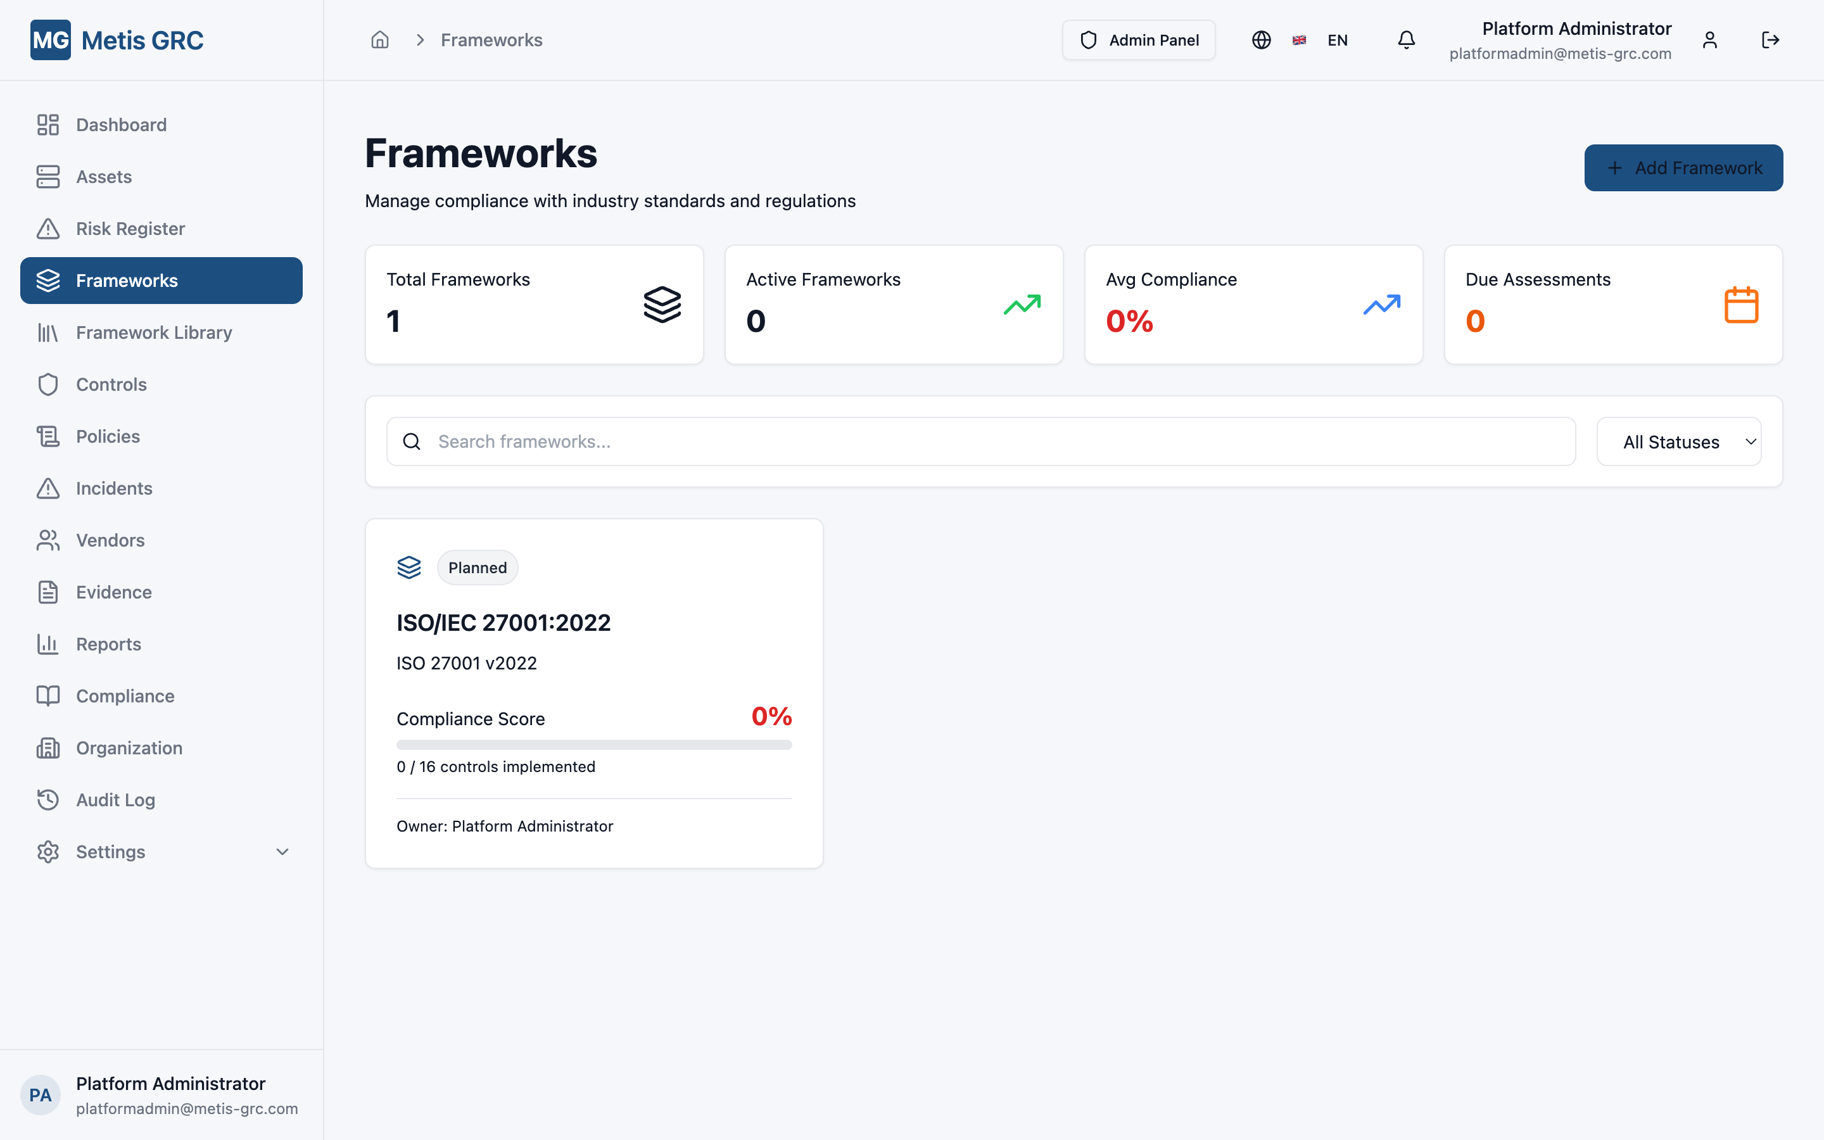1824x1140 pixels.
Task: Click the notification bell icon
Action: 1405,39
